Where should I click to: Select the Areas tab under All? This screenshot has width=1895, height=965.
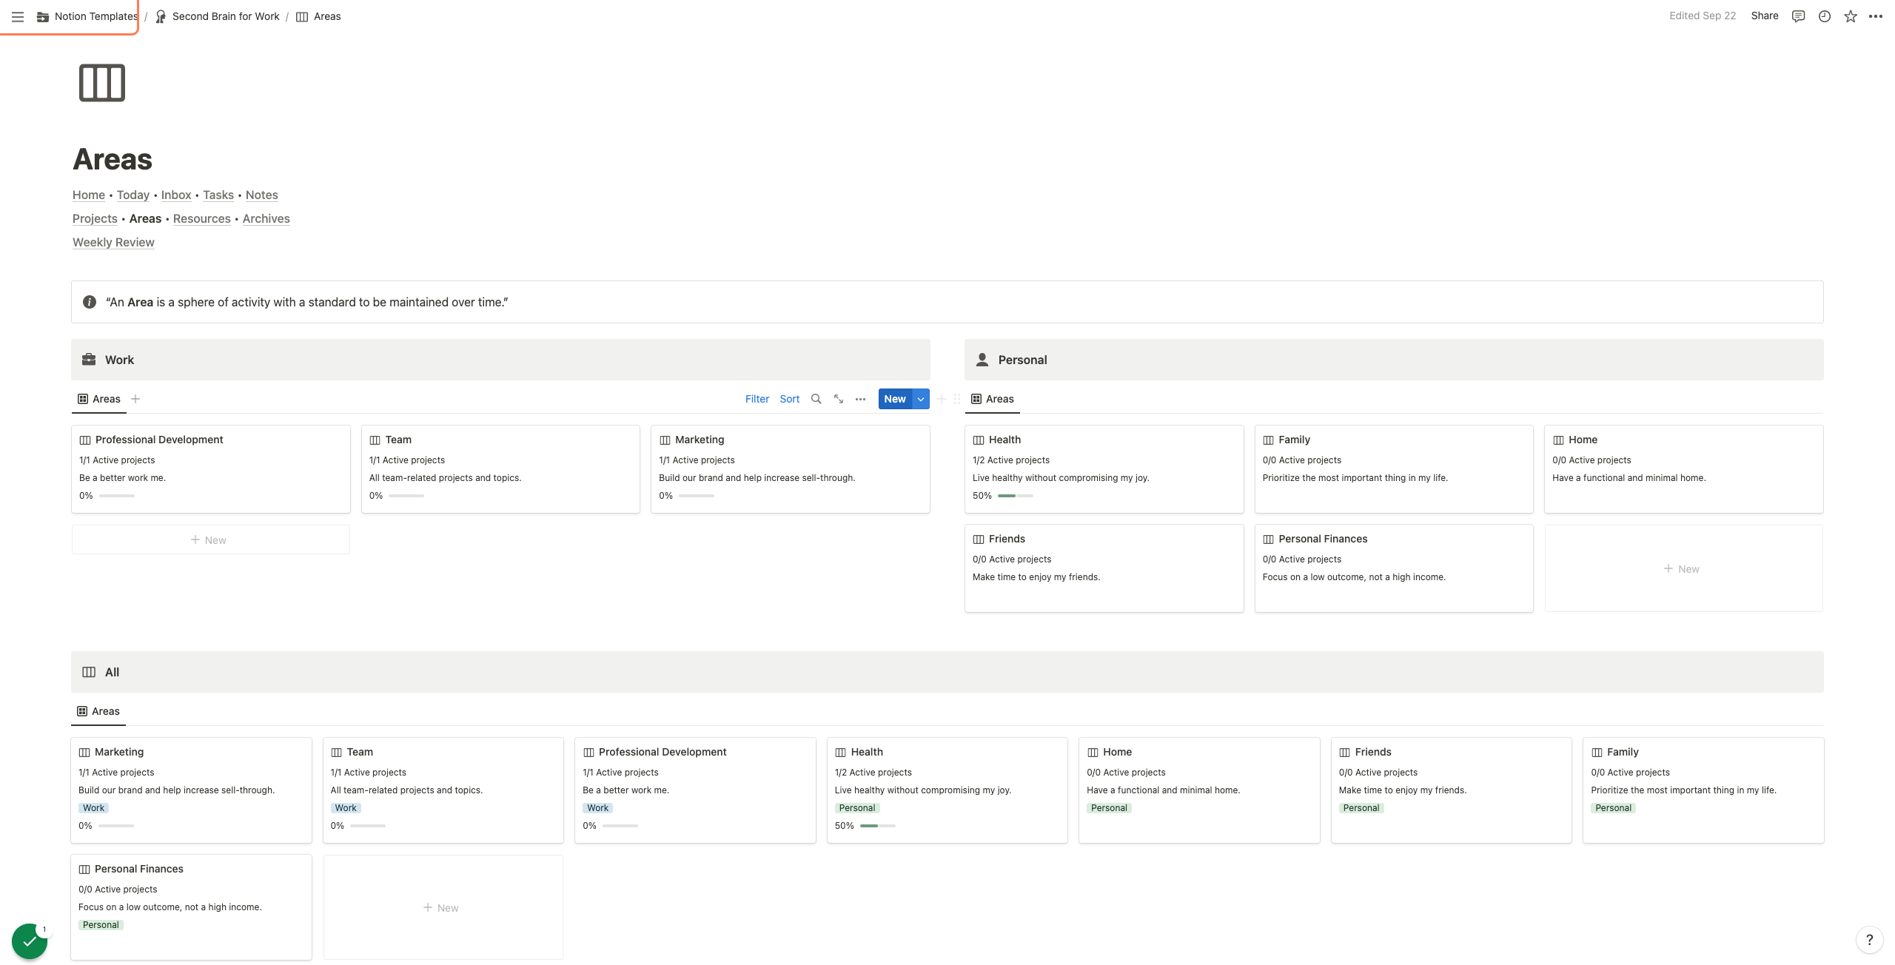98,711
